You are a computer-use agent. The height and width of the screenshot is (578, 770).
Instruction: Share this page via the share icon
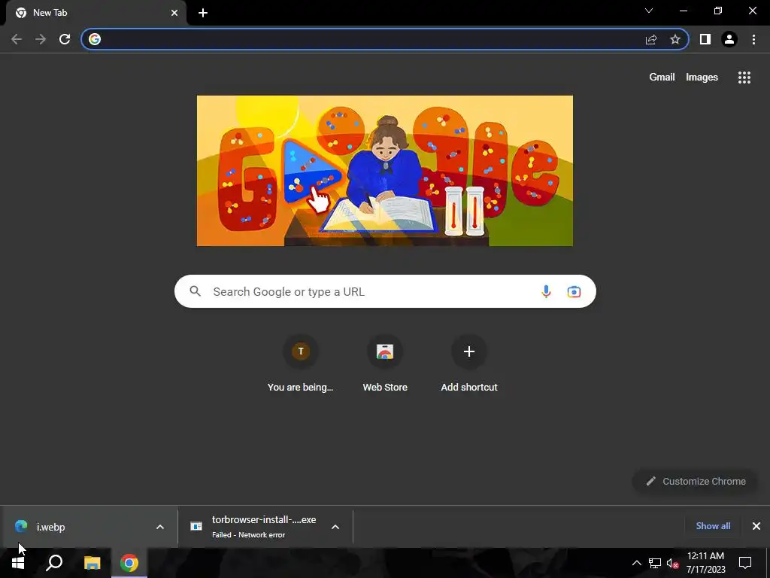[x=651, y=39]
